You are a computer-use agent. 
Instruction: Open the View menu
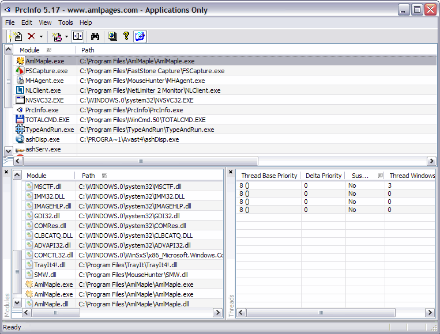pyautogui.click(x=45, y=22)
